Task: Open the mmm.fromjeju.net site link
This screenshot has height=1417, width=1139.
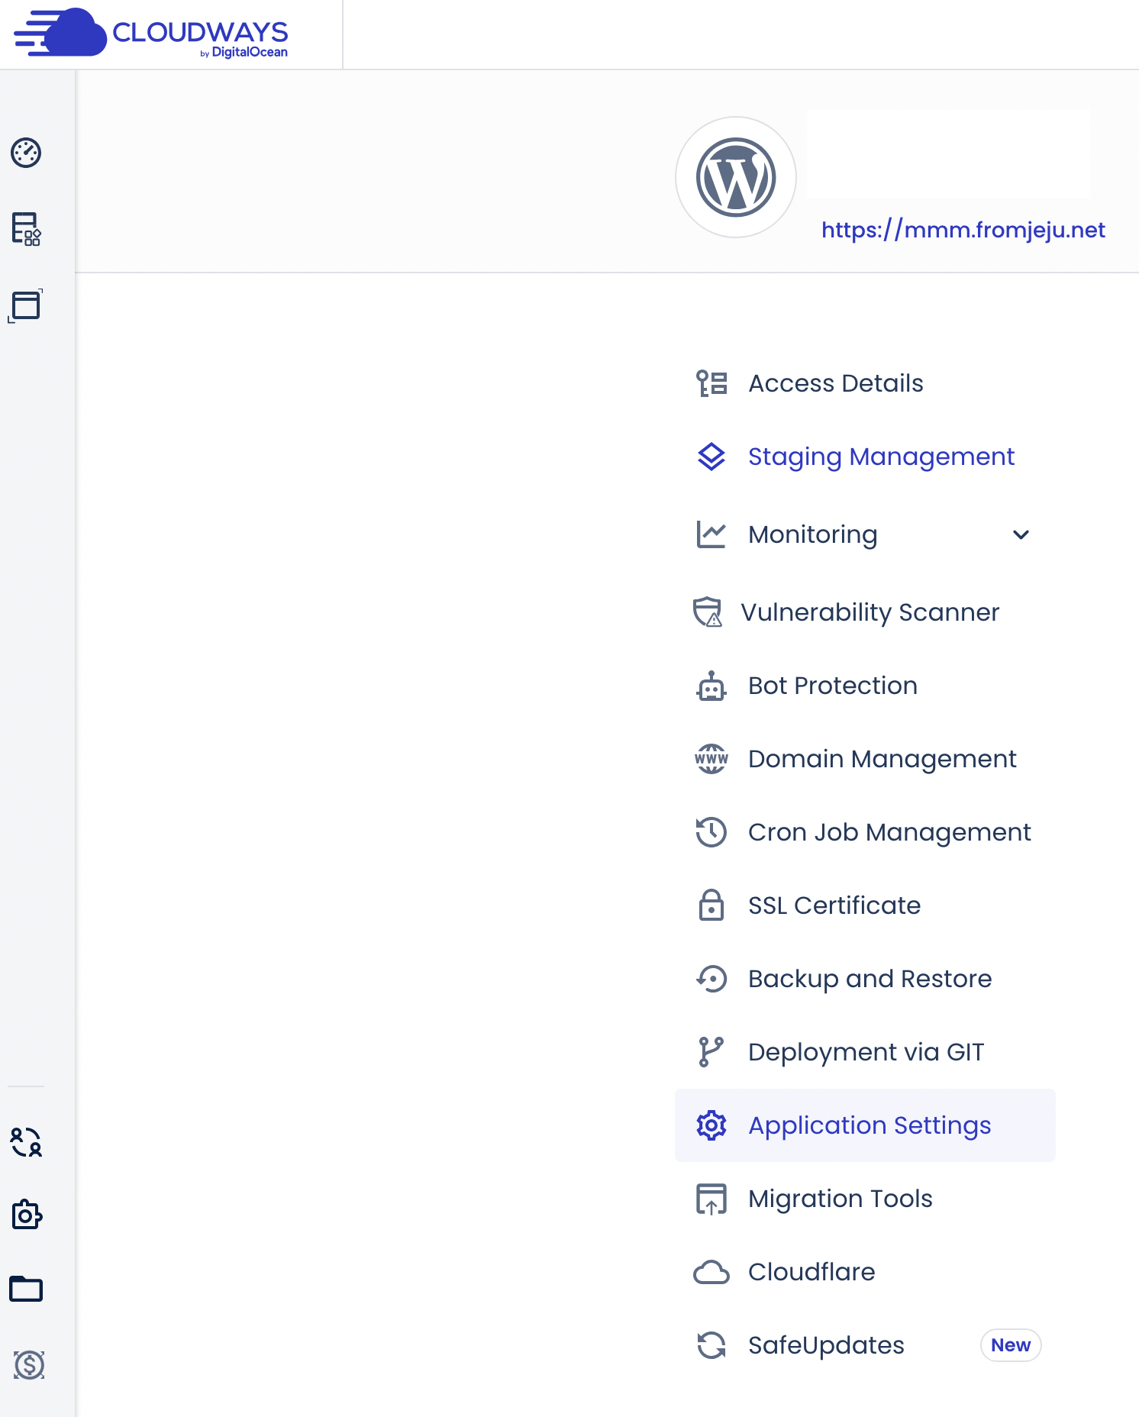Action: pyautogui.click(x=963, y=230)
